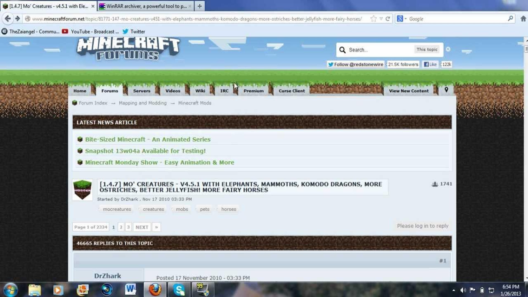Click the NEXT page button
This screenshot has height=297, width=528.
coord(142,227)
